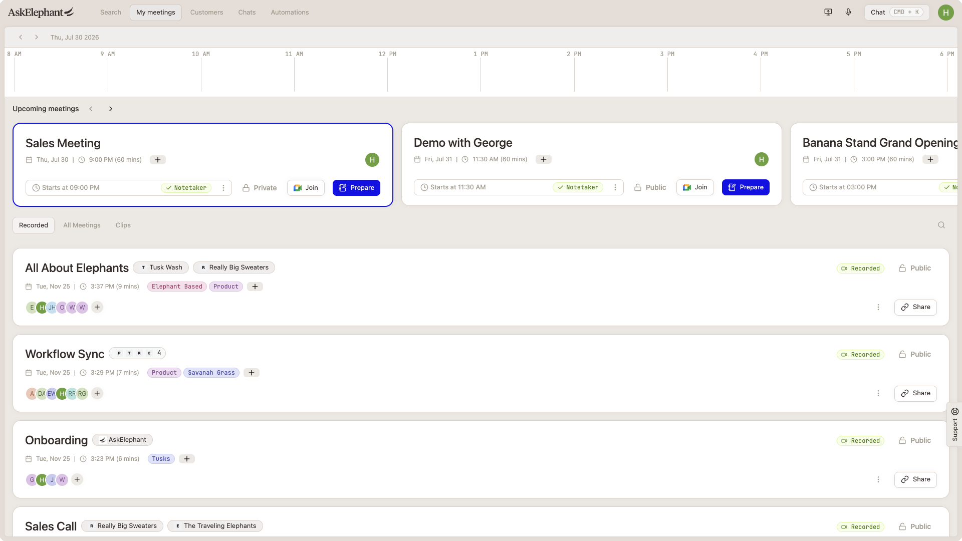Click Savanah Grass tag
Viewport: 962px width, 541px height.
[211, 373]
